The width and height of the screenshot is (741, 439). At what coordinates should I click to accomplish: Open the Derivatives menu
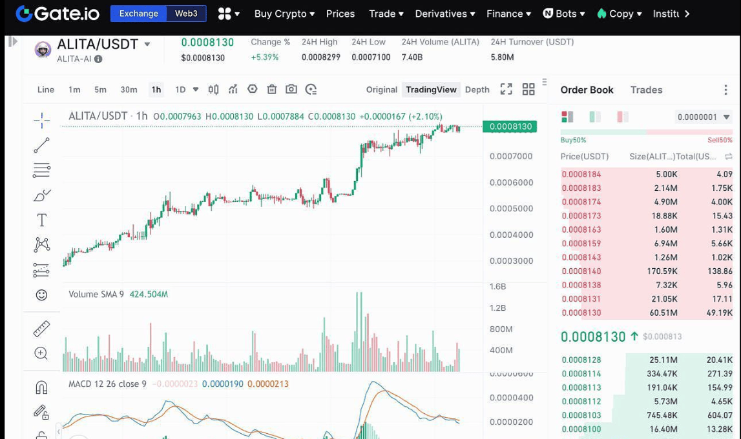tap(444, 14)
